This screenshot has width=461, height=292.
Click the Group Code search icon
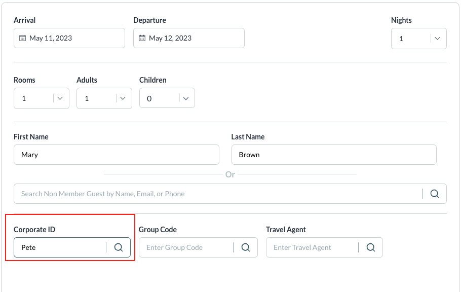(246, 247)
